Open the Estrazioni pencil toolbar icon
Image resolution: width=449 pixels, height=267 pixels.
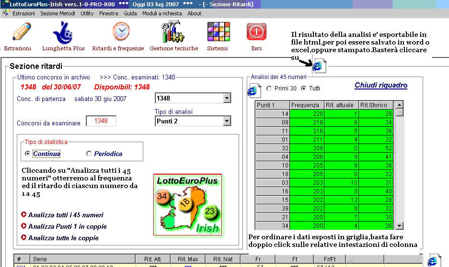click(x=22, y=32)
